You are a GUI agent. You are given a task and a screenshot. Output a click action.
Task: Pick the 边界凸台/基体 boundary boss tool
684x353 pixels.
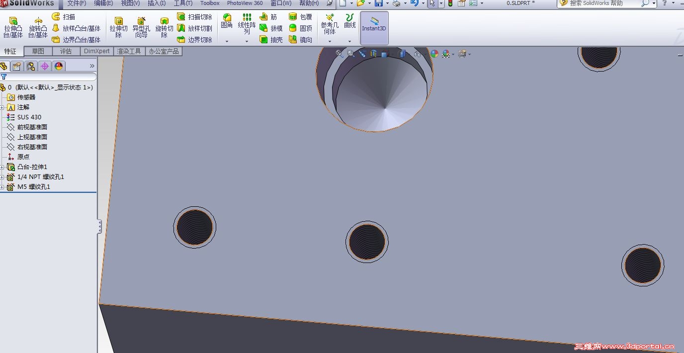tap(76, 40)
